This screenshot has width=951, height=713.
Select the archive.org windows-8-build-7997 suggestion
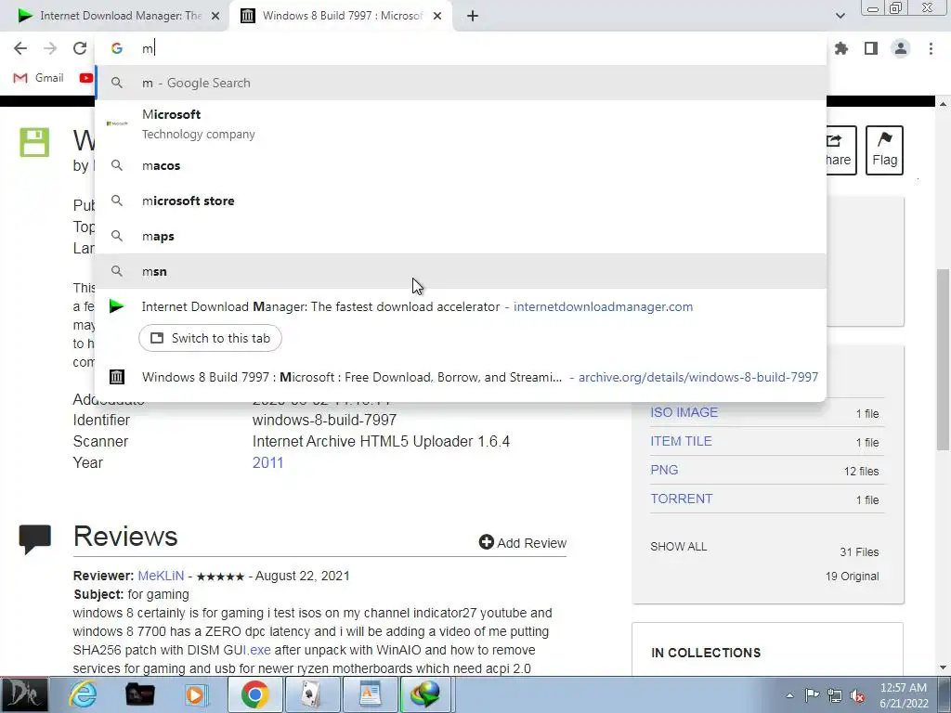tap(461, 377)
